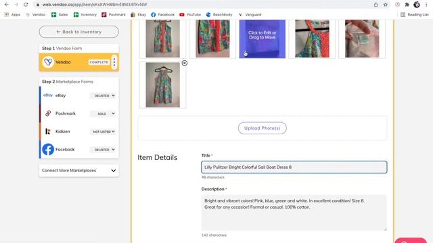Click the Poshmark logo icon
Screen dimensions: 433x243
point(48,113)
